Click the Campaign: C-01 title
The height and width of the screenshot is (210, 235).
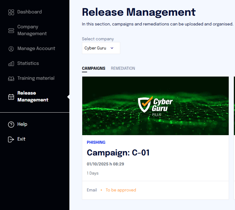coord(118,153)
